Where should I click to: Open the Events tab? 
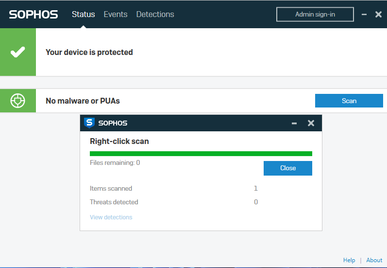[x=116, y=15]
